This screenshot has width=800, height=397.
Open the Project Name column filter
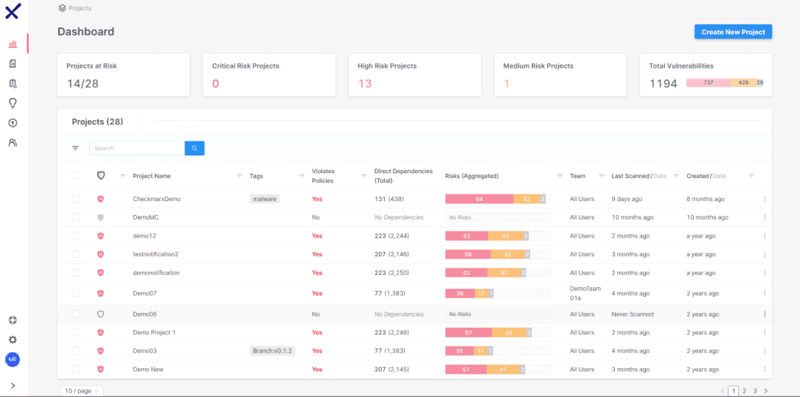240,176
